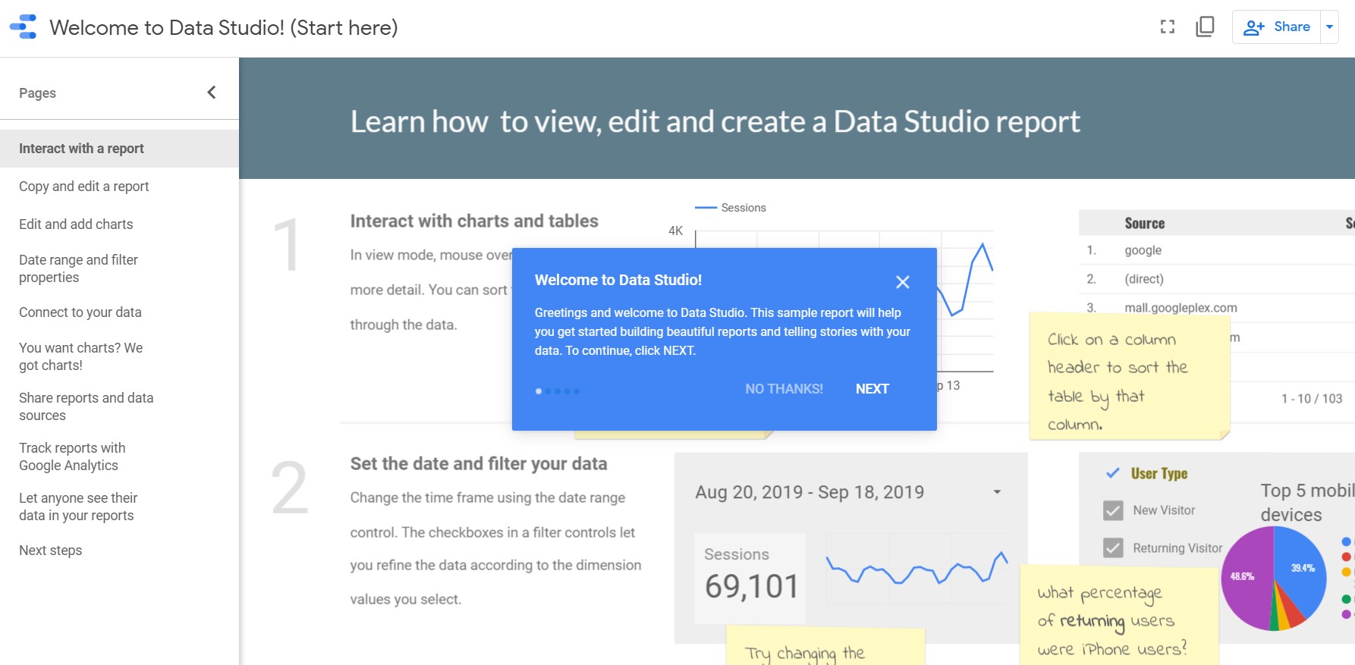
Task: Go to Share reports and data sources page
Action: coord(119,406)
